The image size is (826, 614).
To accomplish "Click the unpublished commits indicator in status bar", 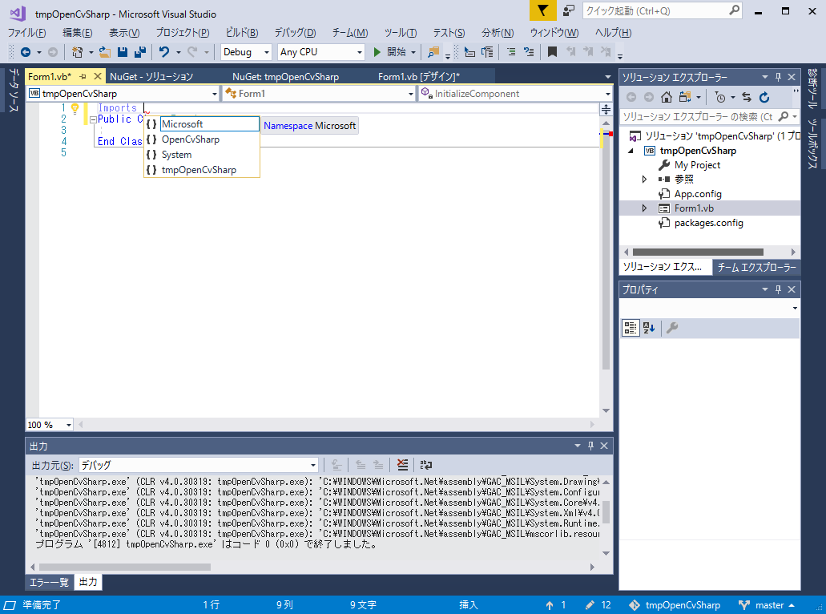I will 556,605.
